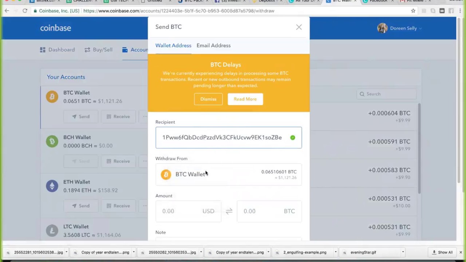
Task: Expand options arrow for eveningStar.gif download
Action: 403,252
